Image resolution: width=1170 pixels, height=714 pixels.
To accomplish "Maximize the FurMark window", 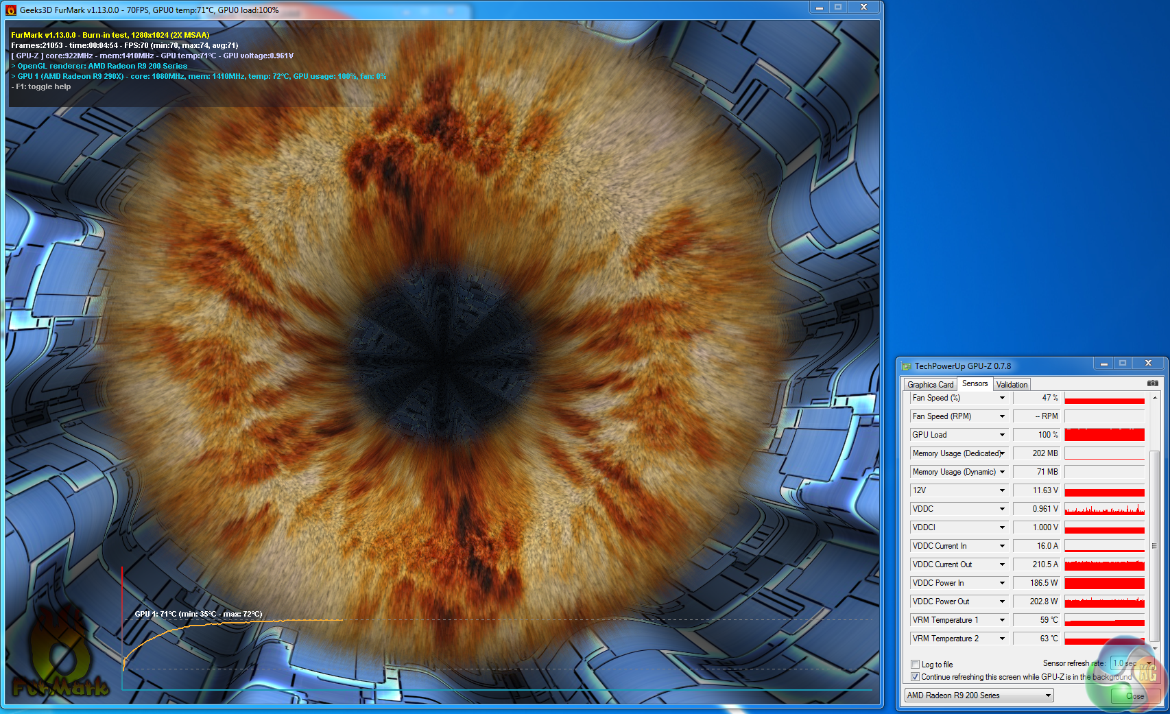I will click(x=837, y=7).
